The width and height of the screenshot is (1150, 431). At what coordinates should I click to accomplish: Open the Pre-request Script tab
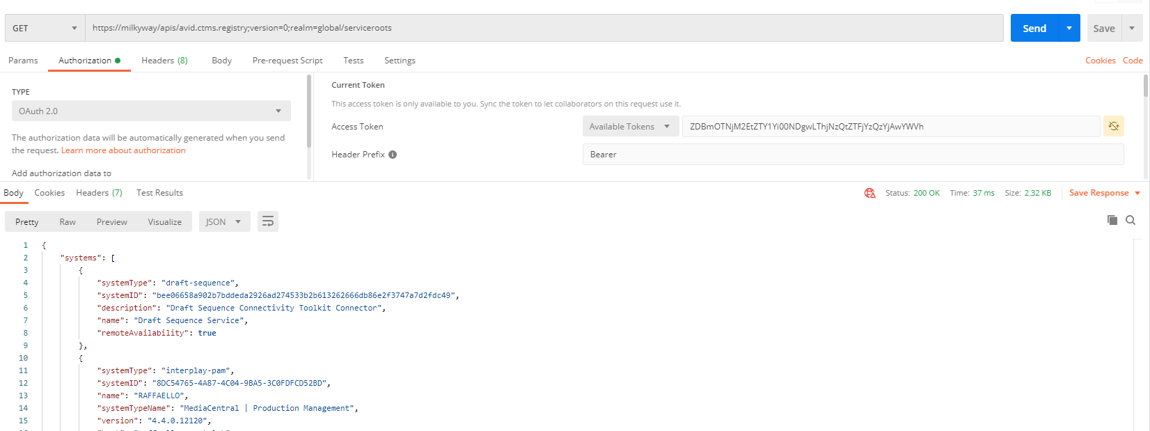[287, 61]
